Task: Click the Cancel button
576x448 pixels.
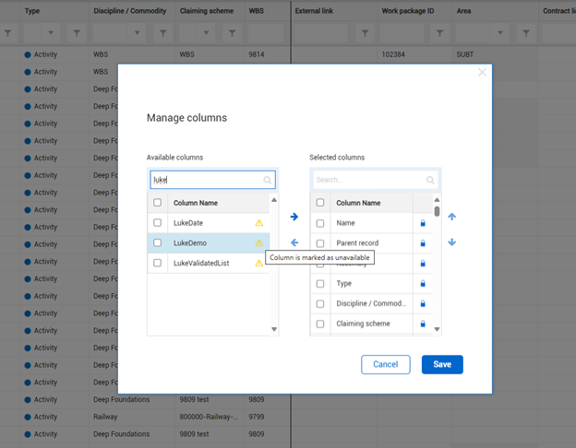Action: (385, 364)
